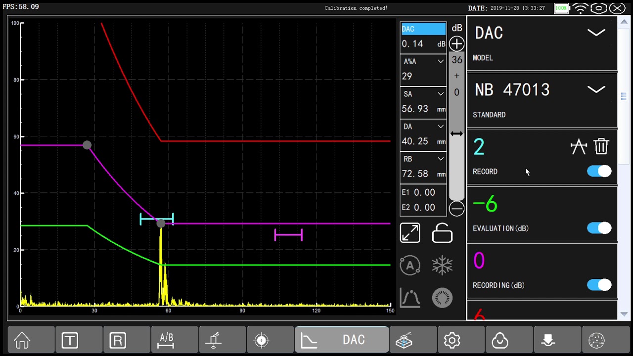Image resolution: width=633 pixels, height=356 pixels.
Task: Click the cyan gate A marker
Action: tap(157, 219)
